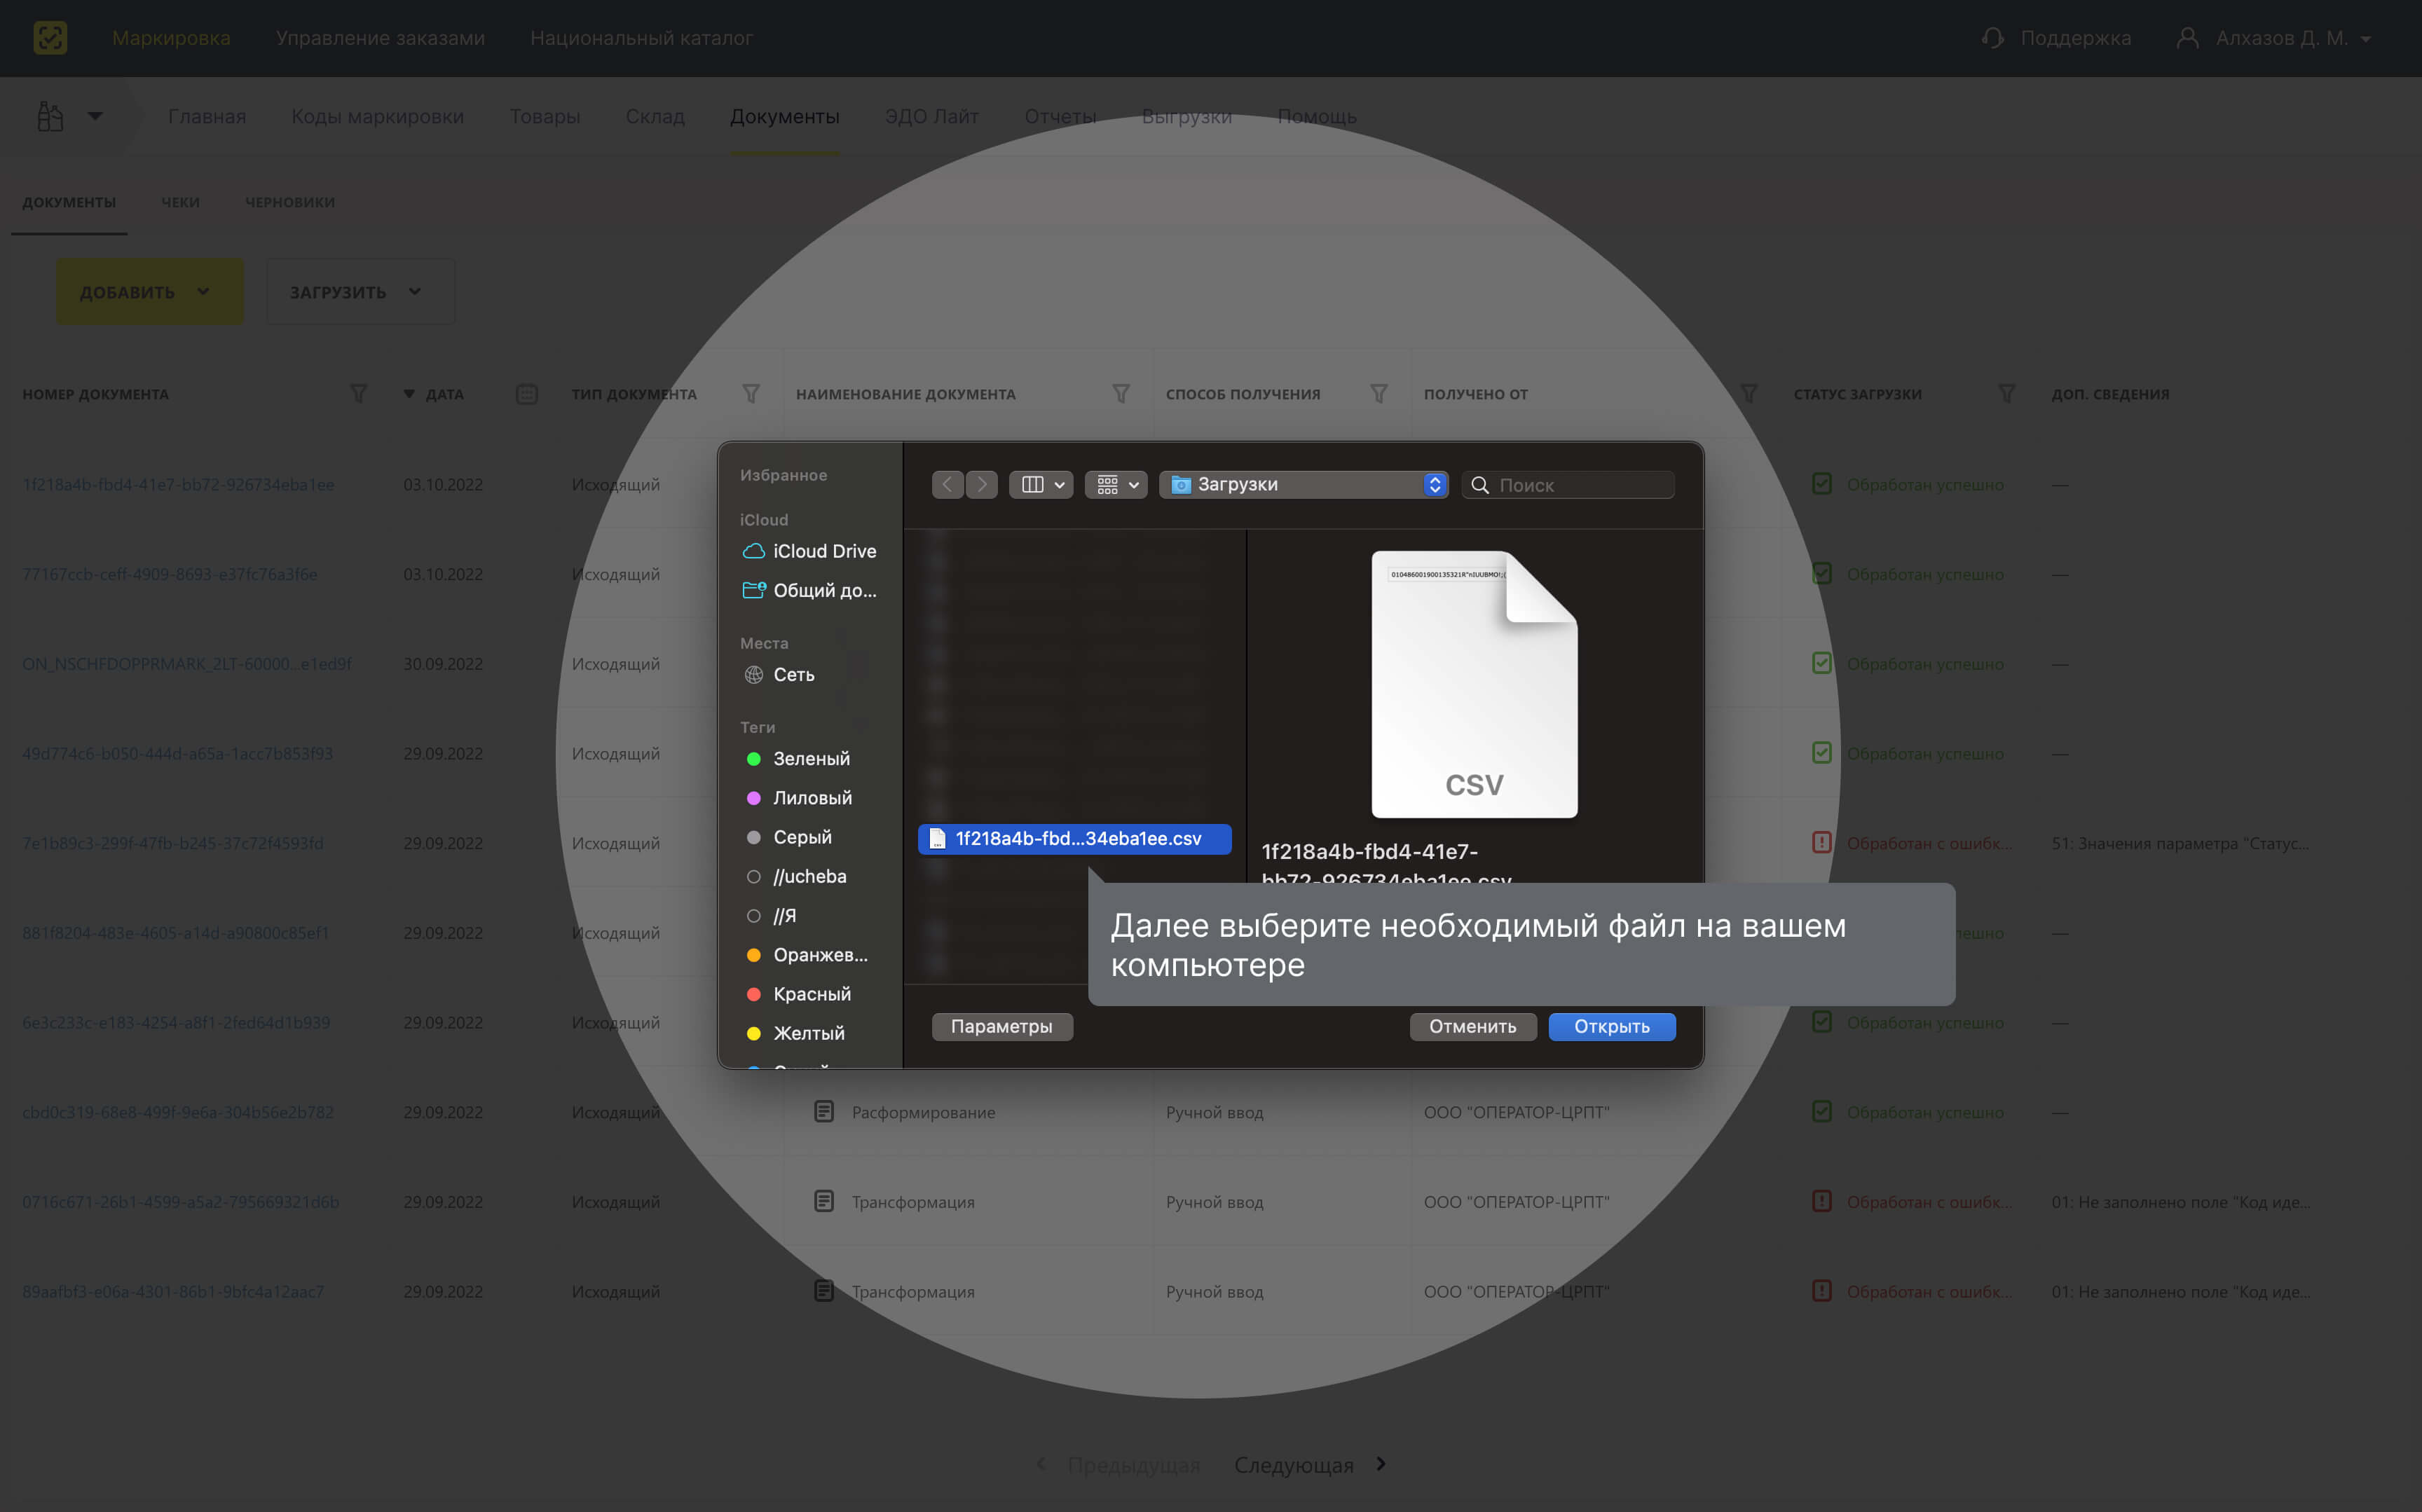Open document 77167ccb-ceff-4909-8693-e37fc76a3f6e link
This screenshot has height=1512, width=2422.
[170, 574]
